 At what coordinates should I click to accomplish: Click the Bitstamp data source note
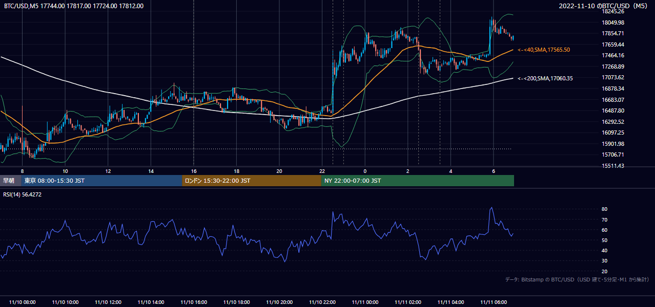577,279
